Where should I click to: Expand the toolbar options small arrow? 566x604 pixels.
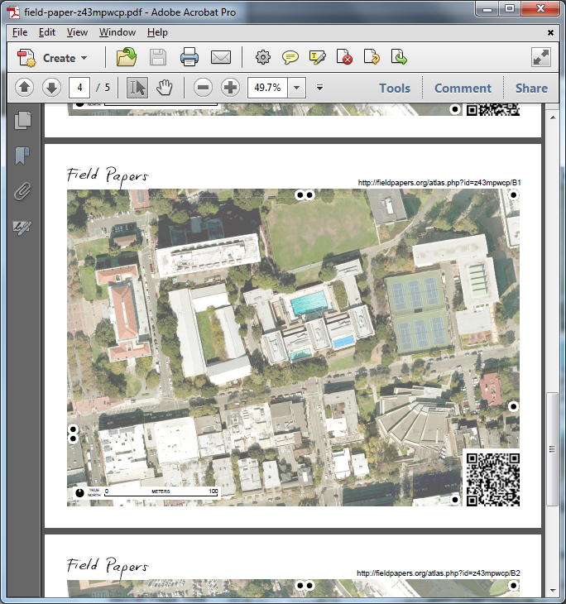(319, 88)
